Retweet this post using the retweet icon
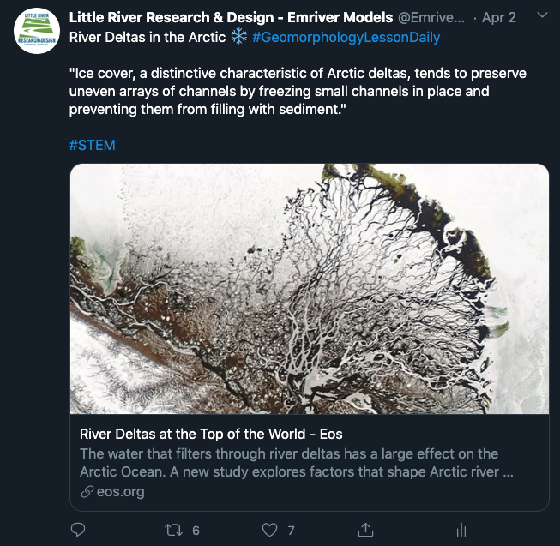560x546 pixels. (174, 530)
